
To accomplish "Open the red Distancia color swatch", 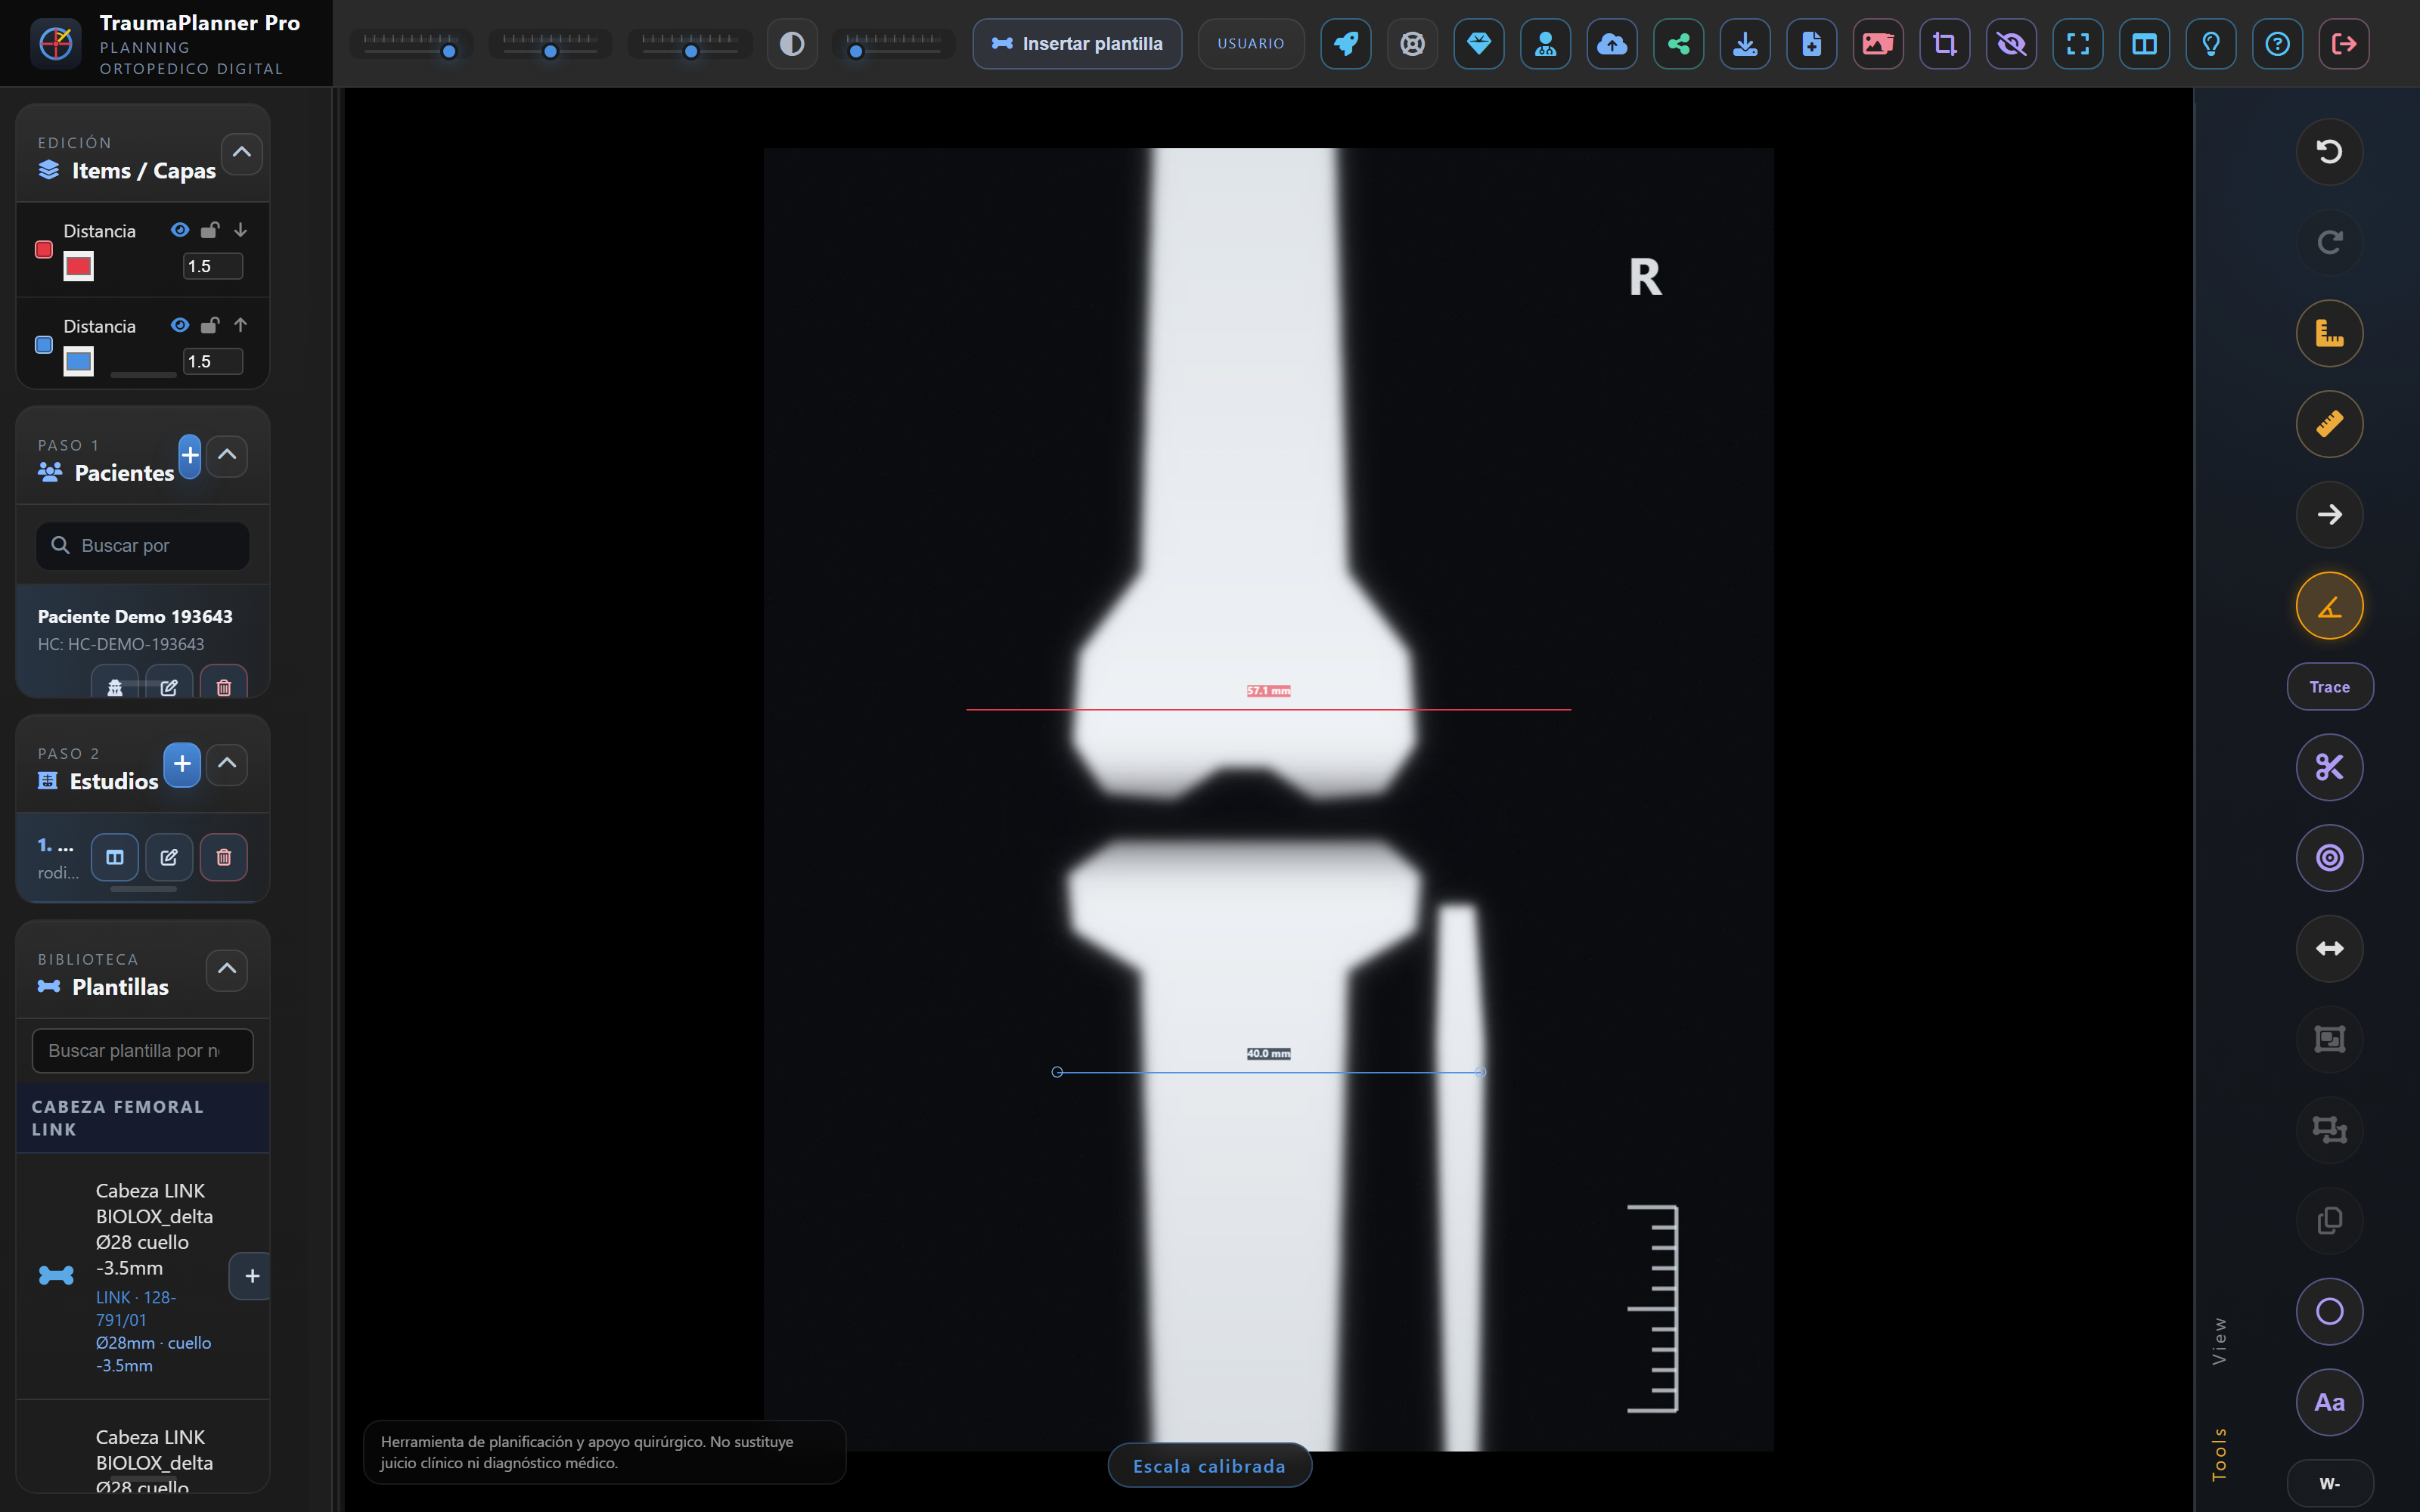I will coord(79,266).
